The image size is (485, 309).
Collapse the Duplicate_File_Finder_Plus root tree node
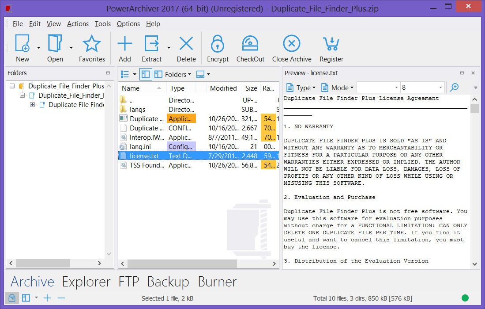click(12, 86)
